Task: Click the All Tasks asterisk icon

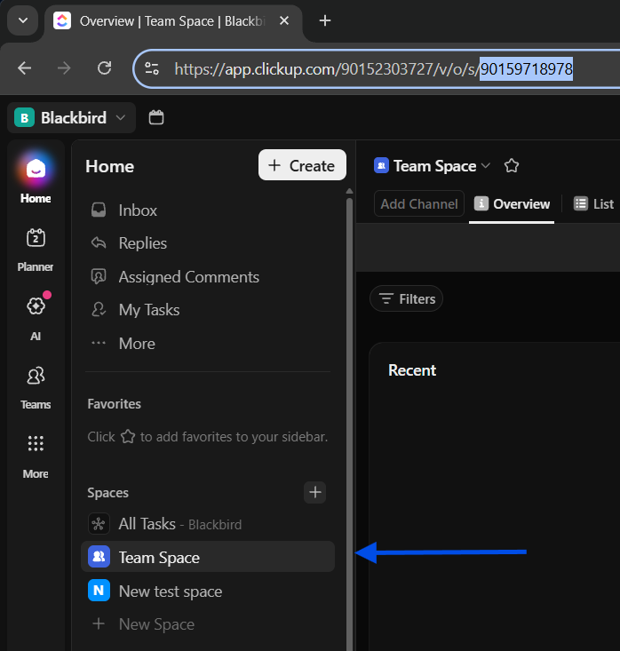Action: [x=99, y=523]
